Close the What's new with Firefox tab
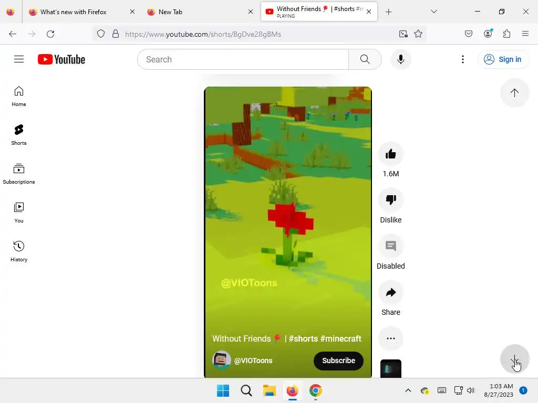The height and width of the screenshot is (403, 538). point(132,12)
